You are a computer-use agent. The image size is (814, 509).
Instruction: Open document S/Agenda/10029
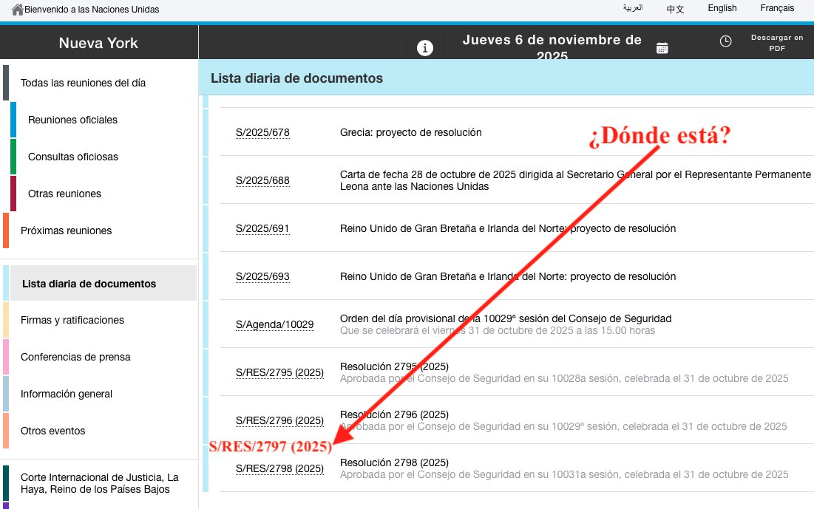pyautogui.click(x=274, y=324)
